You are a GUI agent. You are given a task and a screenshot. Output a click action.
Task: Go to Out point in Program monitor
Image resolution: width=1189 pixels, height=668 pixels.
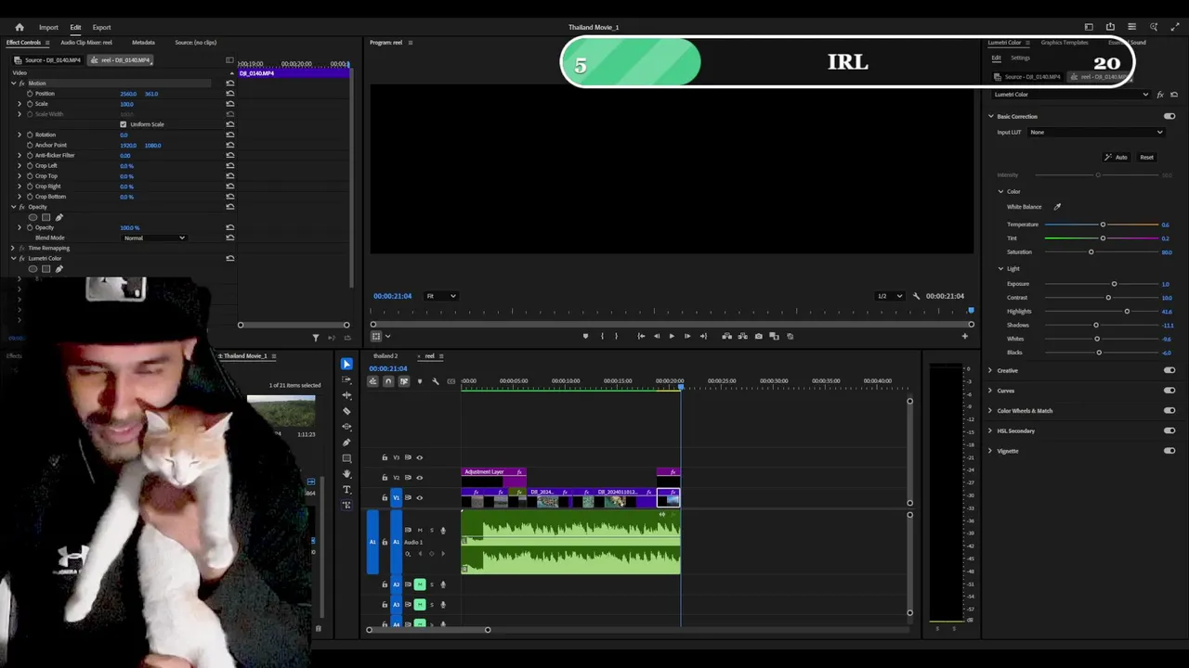pyautogui.click(x=703, y=336)
